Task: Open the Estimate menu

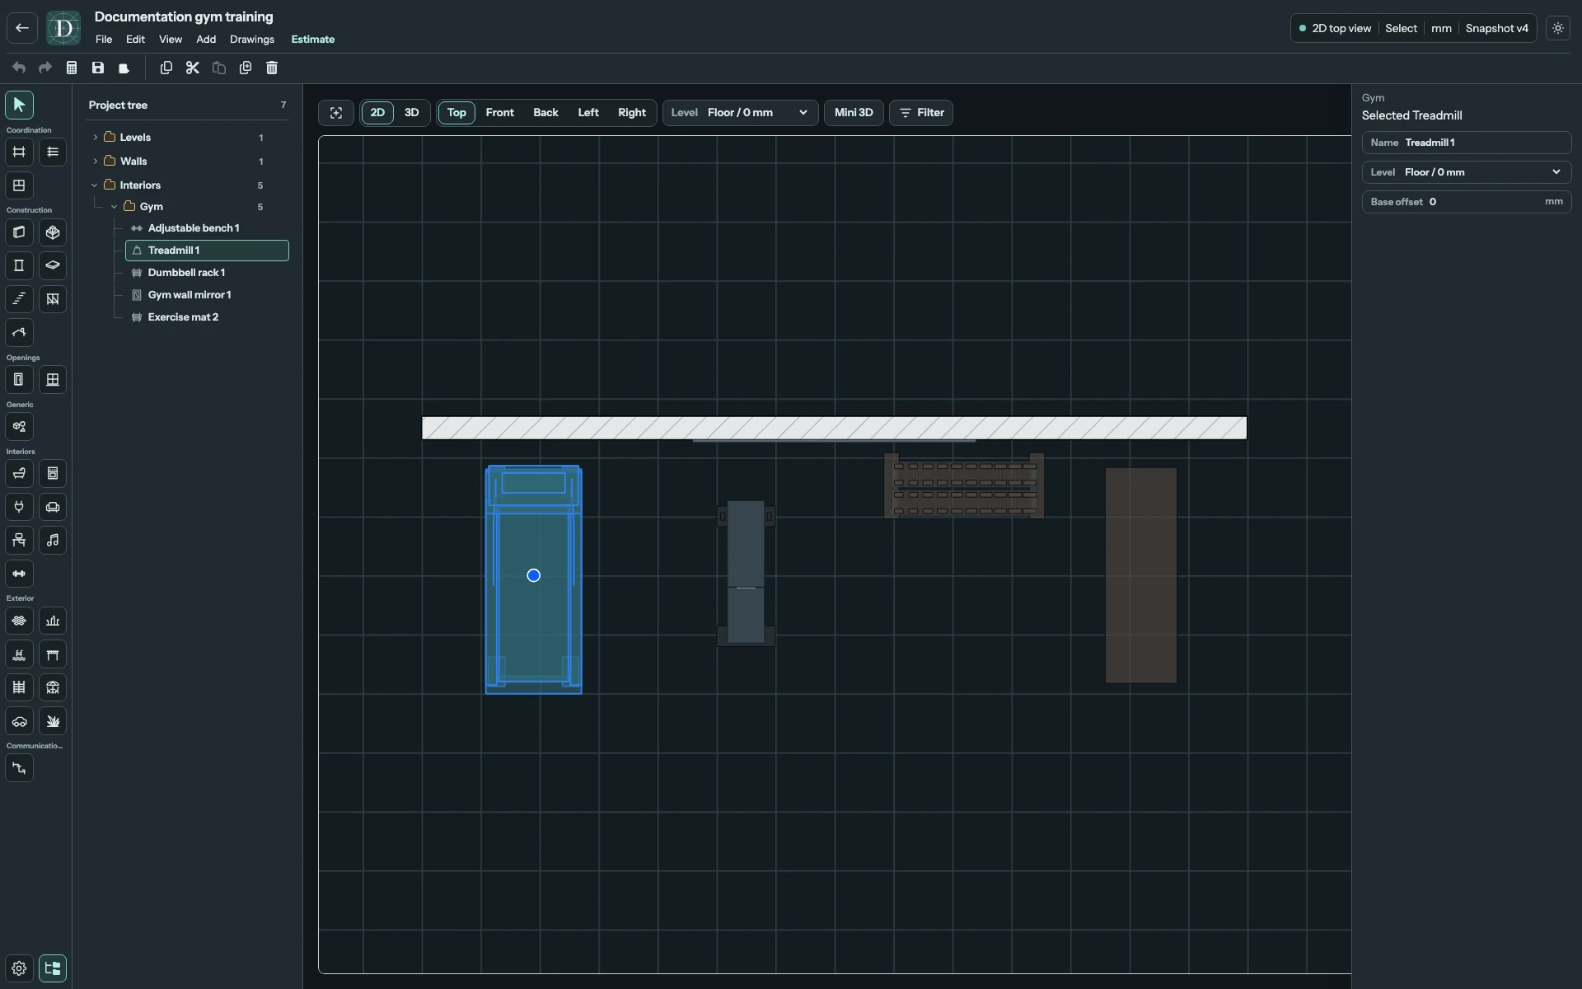Action: coord(313,40)
